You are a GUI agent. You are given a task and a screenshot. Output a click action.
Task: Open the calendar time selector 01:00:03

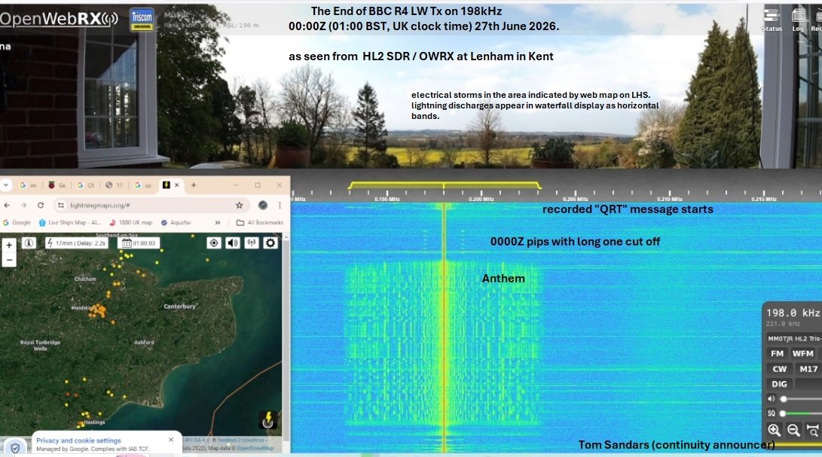(139, 243)
